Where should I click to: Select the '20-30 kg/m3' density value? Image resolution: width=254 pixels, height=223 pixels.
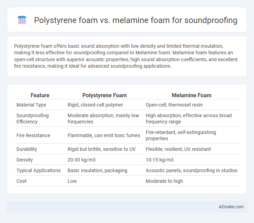81,160
